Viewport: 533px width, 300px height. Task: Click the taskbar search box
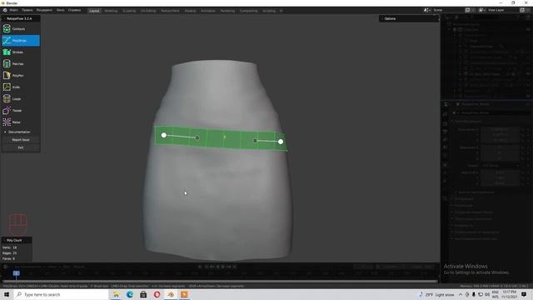pyautogui.click(x=61, y=294)
